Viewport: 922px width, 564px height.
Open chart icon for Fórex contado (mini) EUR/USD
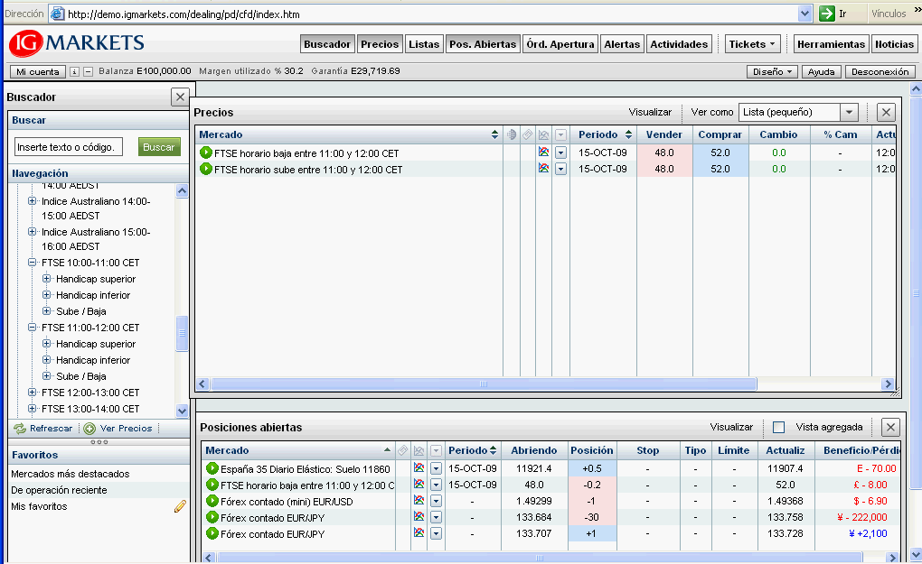click(x=419, y=501)
